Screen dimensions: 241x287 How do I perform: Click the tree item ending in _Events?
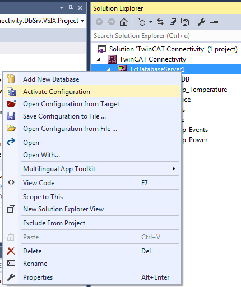(194, 130)
